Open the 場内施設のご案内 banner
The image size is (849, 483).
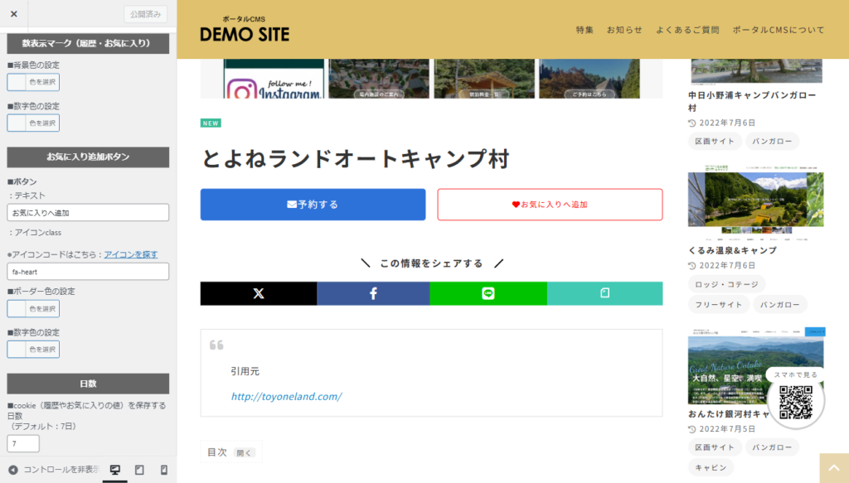coord(378,79)
